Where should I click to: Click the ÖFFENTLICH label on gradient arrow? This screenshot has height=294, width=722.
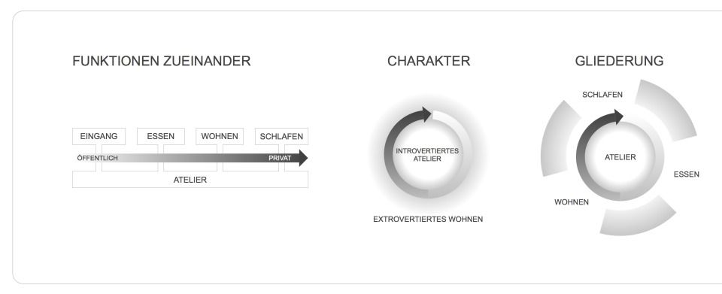coord(97,158)
